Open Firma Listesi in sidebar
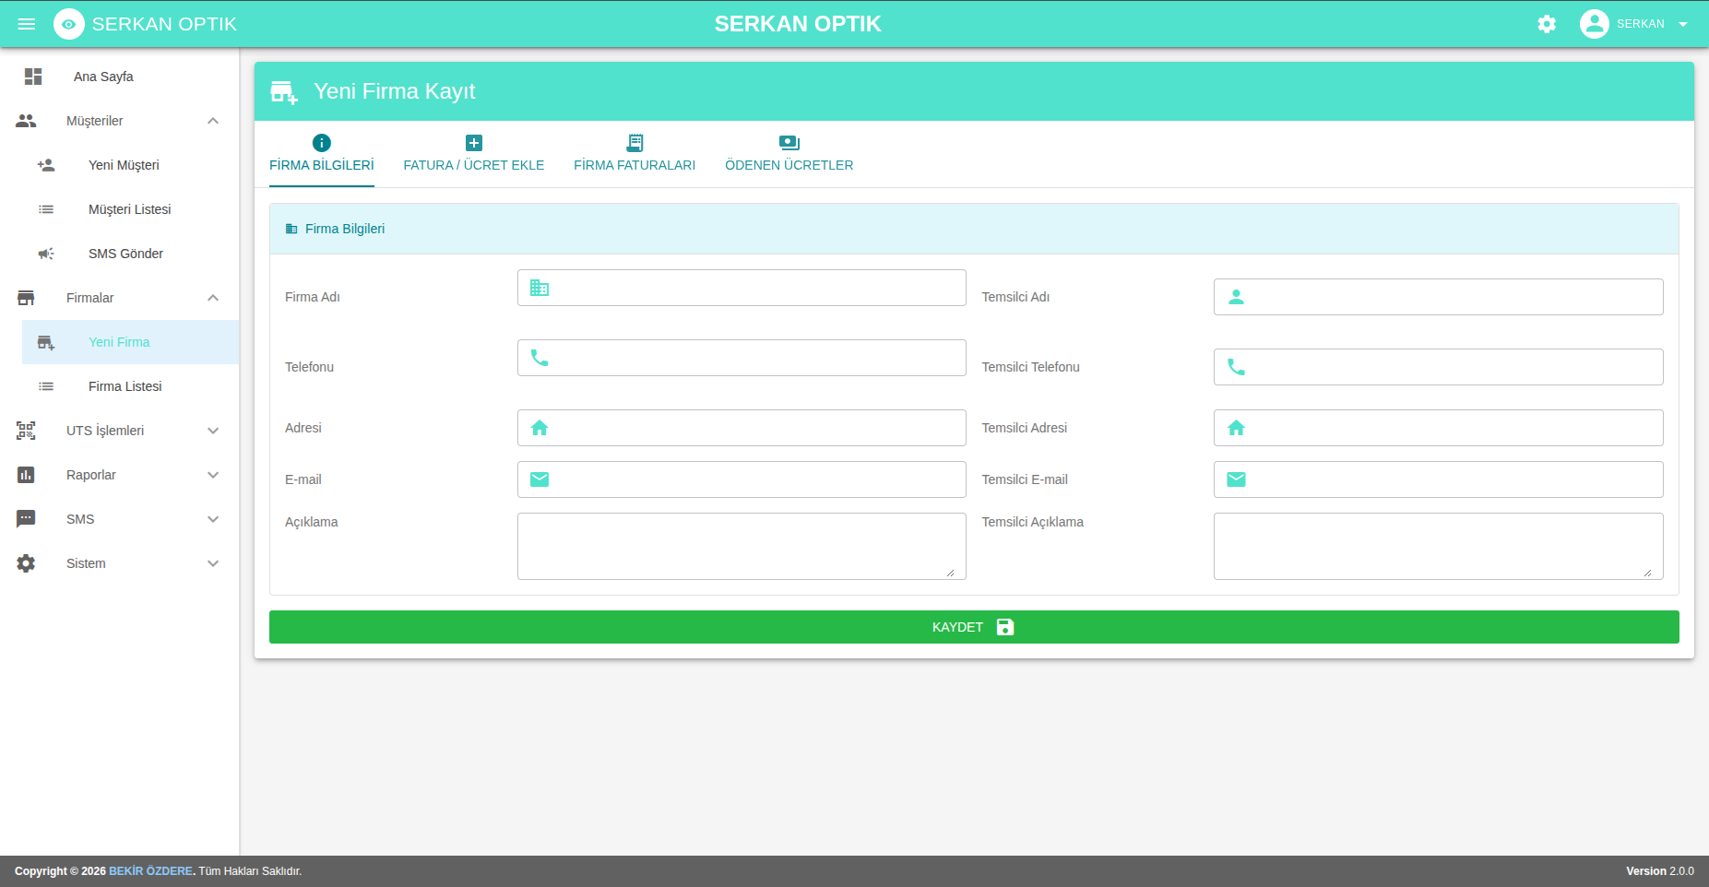Screen dimensions: 1709x887 point(130,386)
